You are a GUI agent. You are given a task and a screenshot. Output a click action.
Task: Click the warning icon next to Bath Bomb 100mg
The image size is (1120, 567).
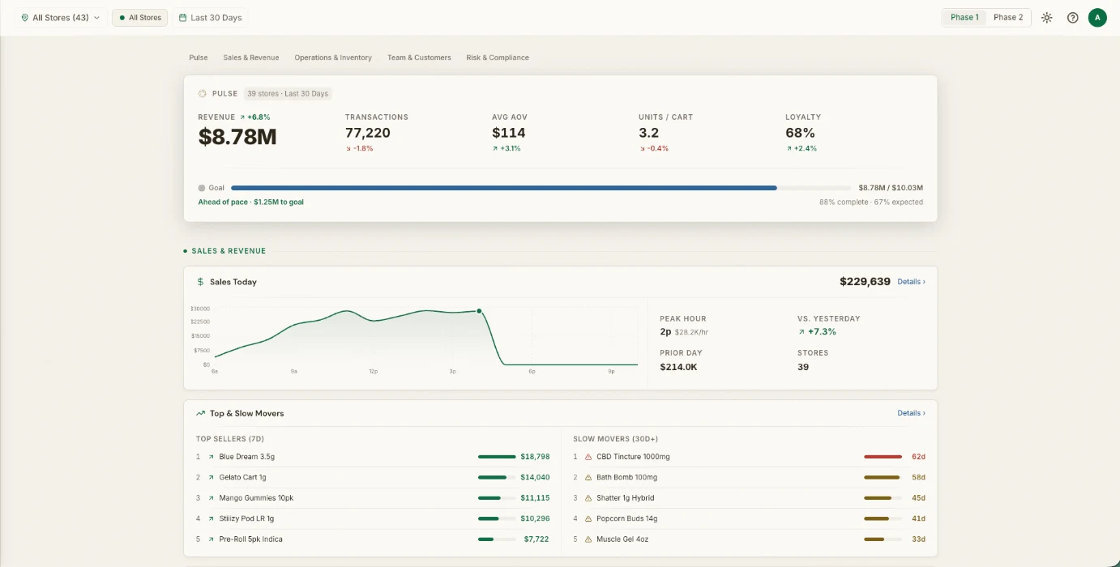click(588, 477)
